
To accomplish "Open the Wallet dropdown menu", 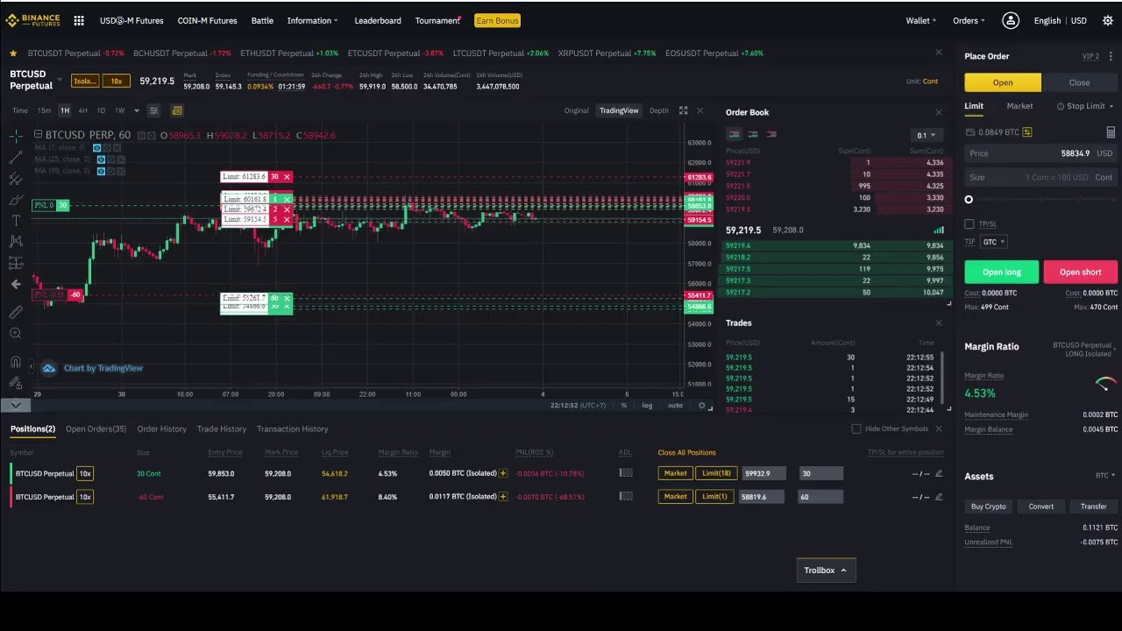I will click(x=920, y=20).
